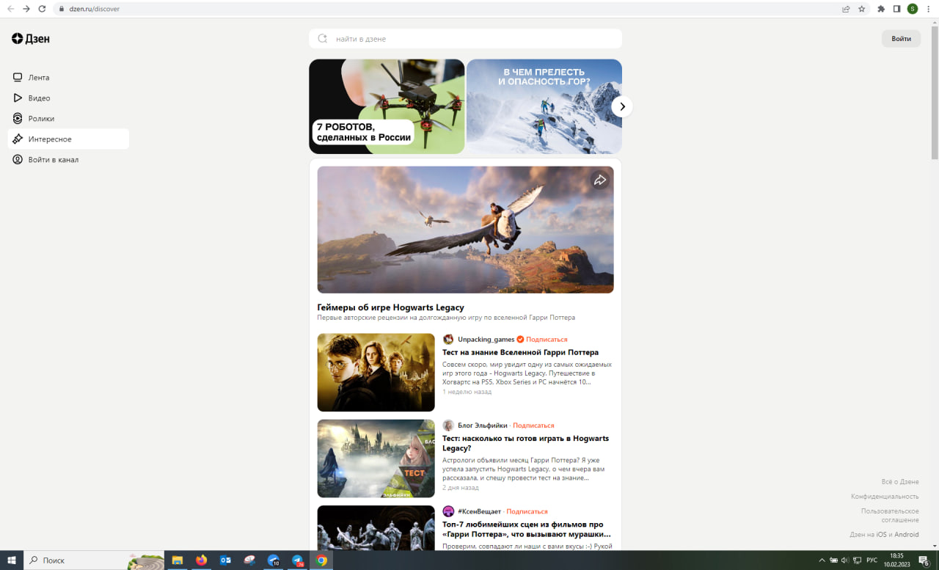This screenshot has width=939, height=570.
Task: Click the address bar showing dzen.ru/discover
Action: [x=447, y=9]
